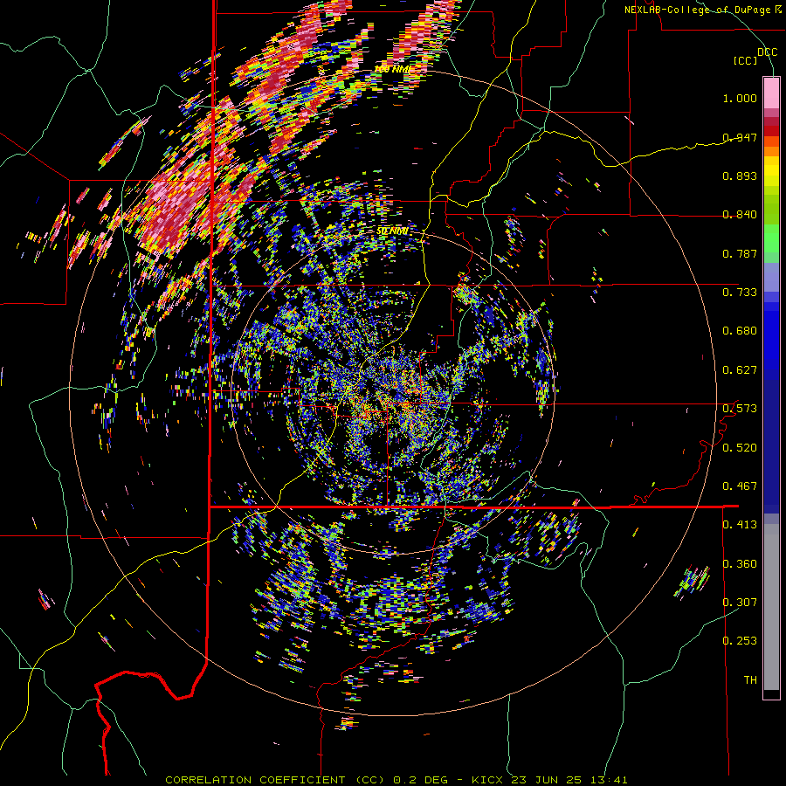
Task: Select the 0.840 scale label
Action: point(740,215)
